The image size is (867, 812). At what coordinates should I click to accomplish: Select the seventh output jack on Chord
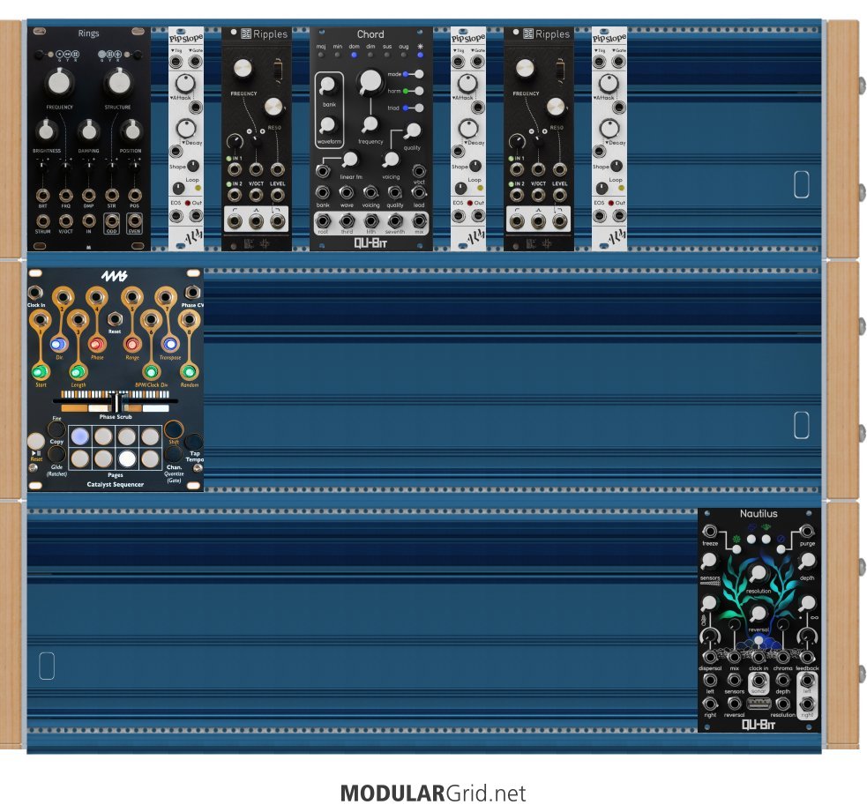tap(395, 220)
